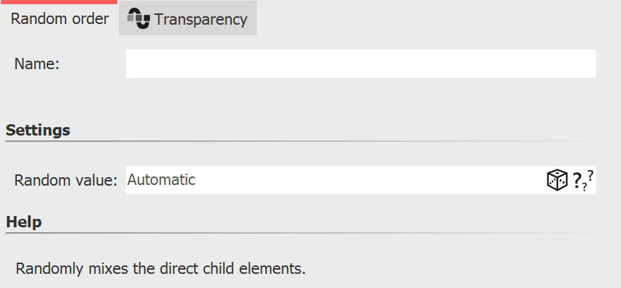Click the wave icon on Transparency tab
This screenshot has width=621, height=288.
(139, 19)
